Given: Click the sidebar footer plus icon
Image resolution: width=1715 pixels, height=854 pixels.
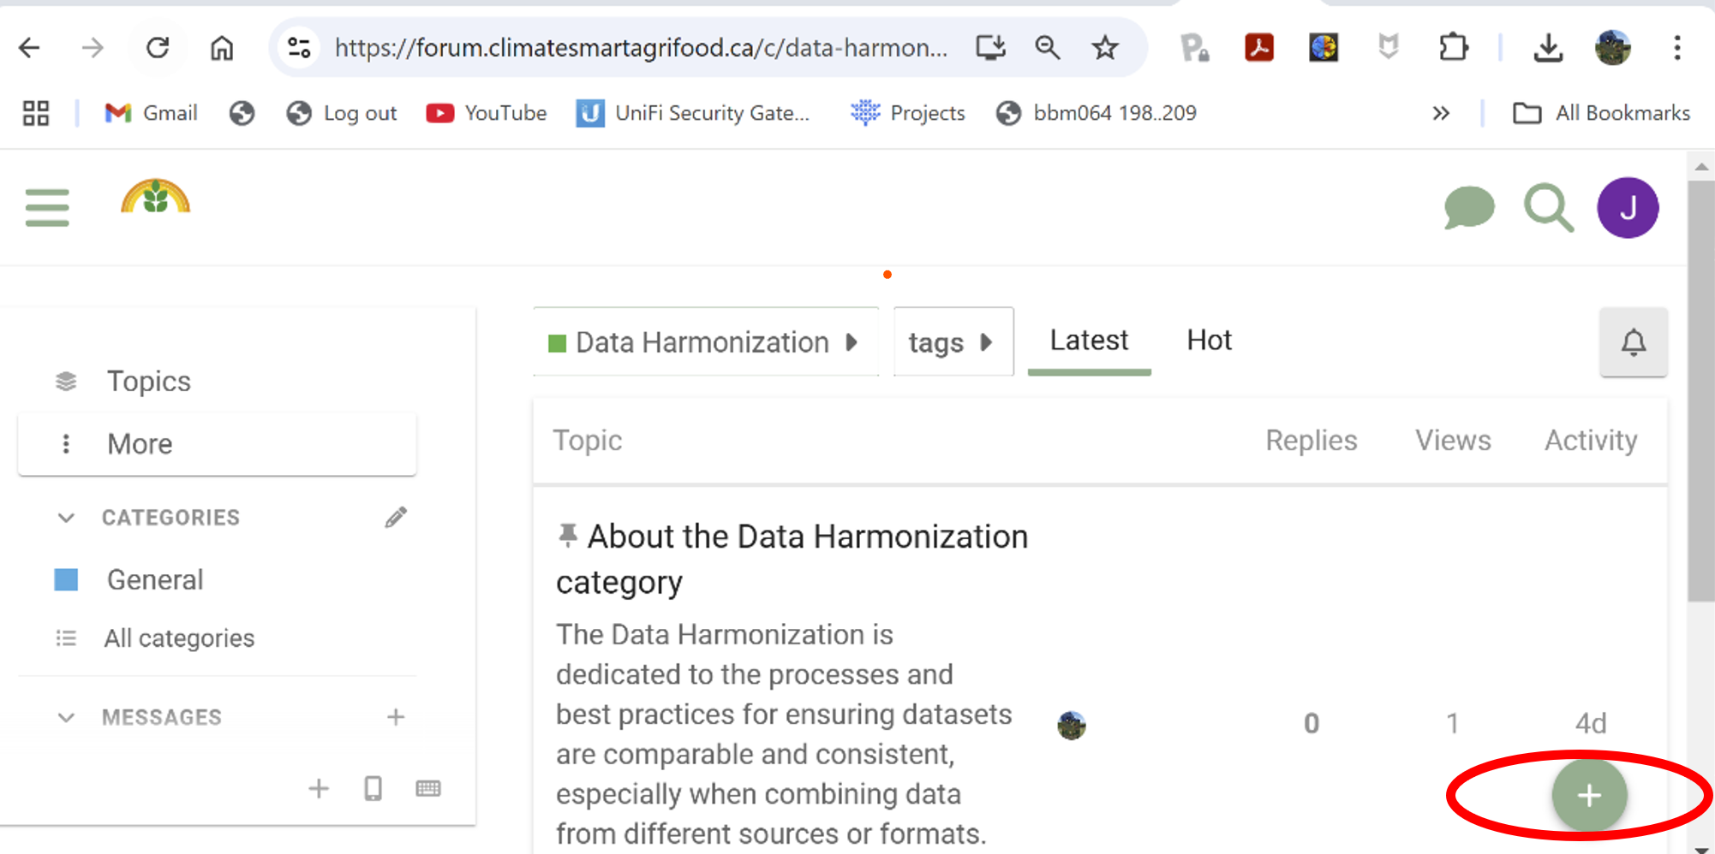Looking at the screenshot, I should (319, 788).
